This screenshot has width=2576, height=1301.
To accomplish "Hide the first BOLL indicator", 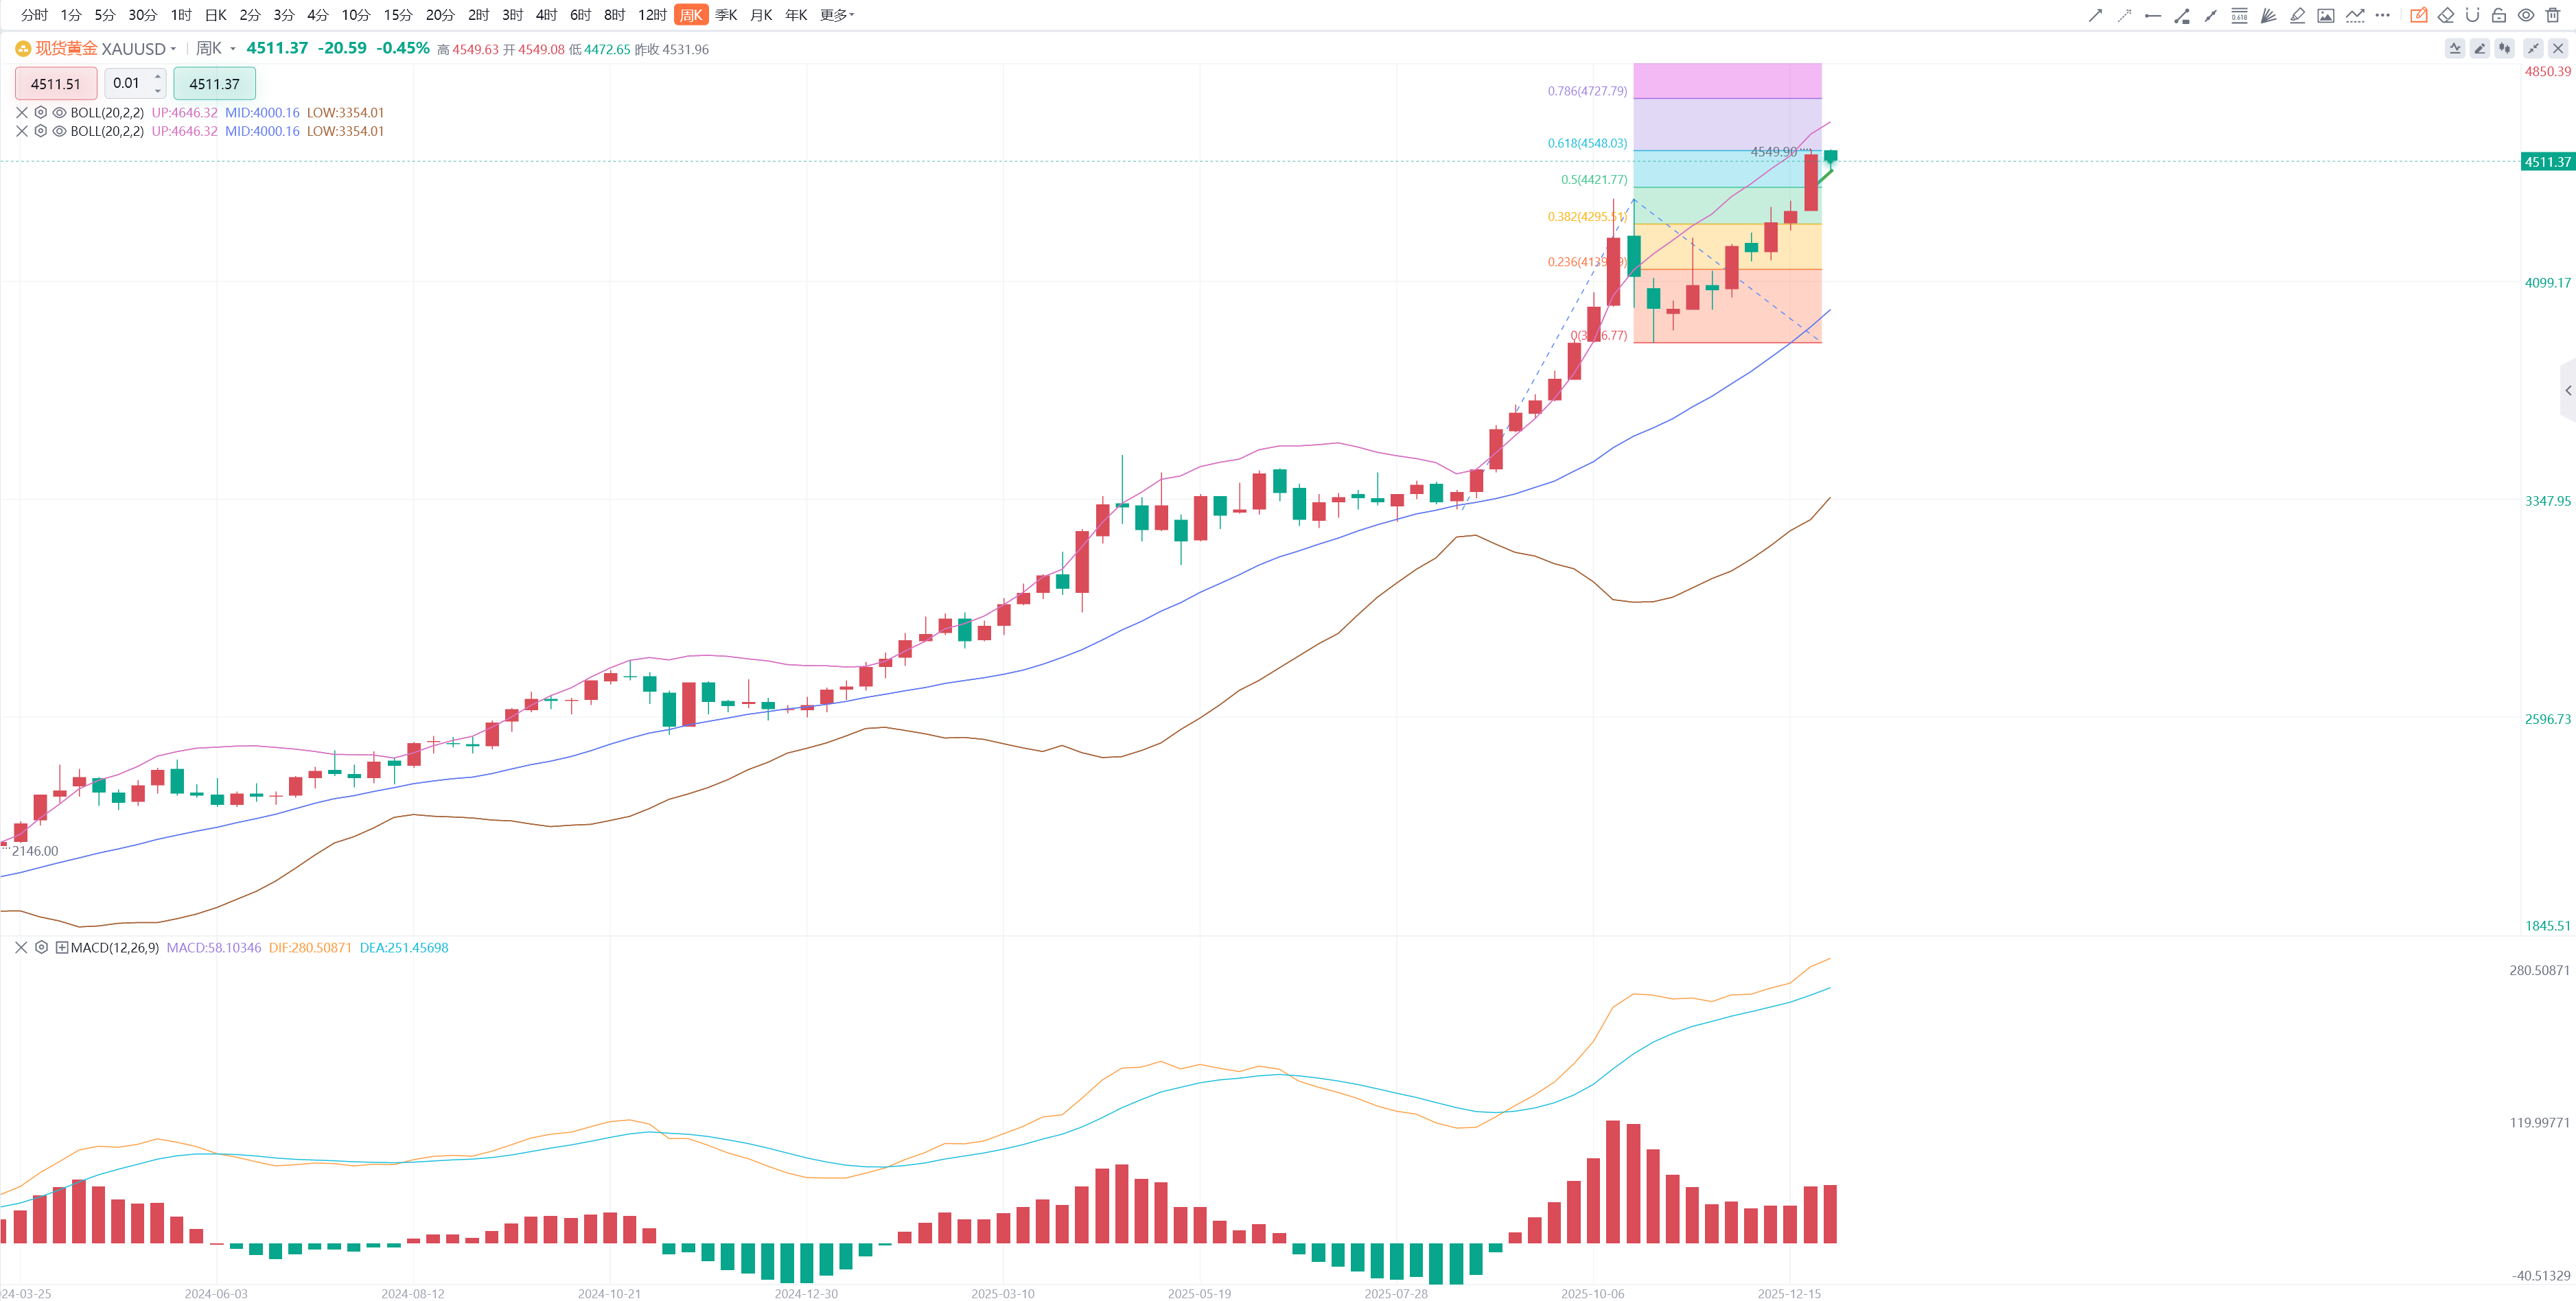I will click(59, 113).
